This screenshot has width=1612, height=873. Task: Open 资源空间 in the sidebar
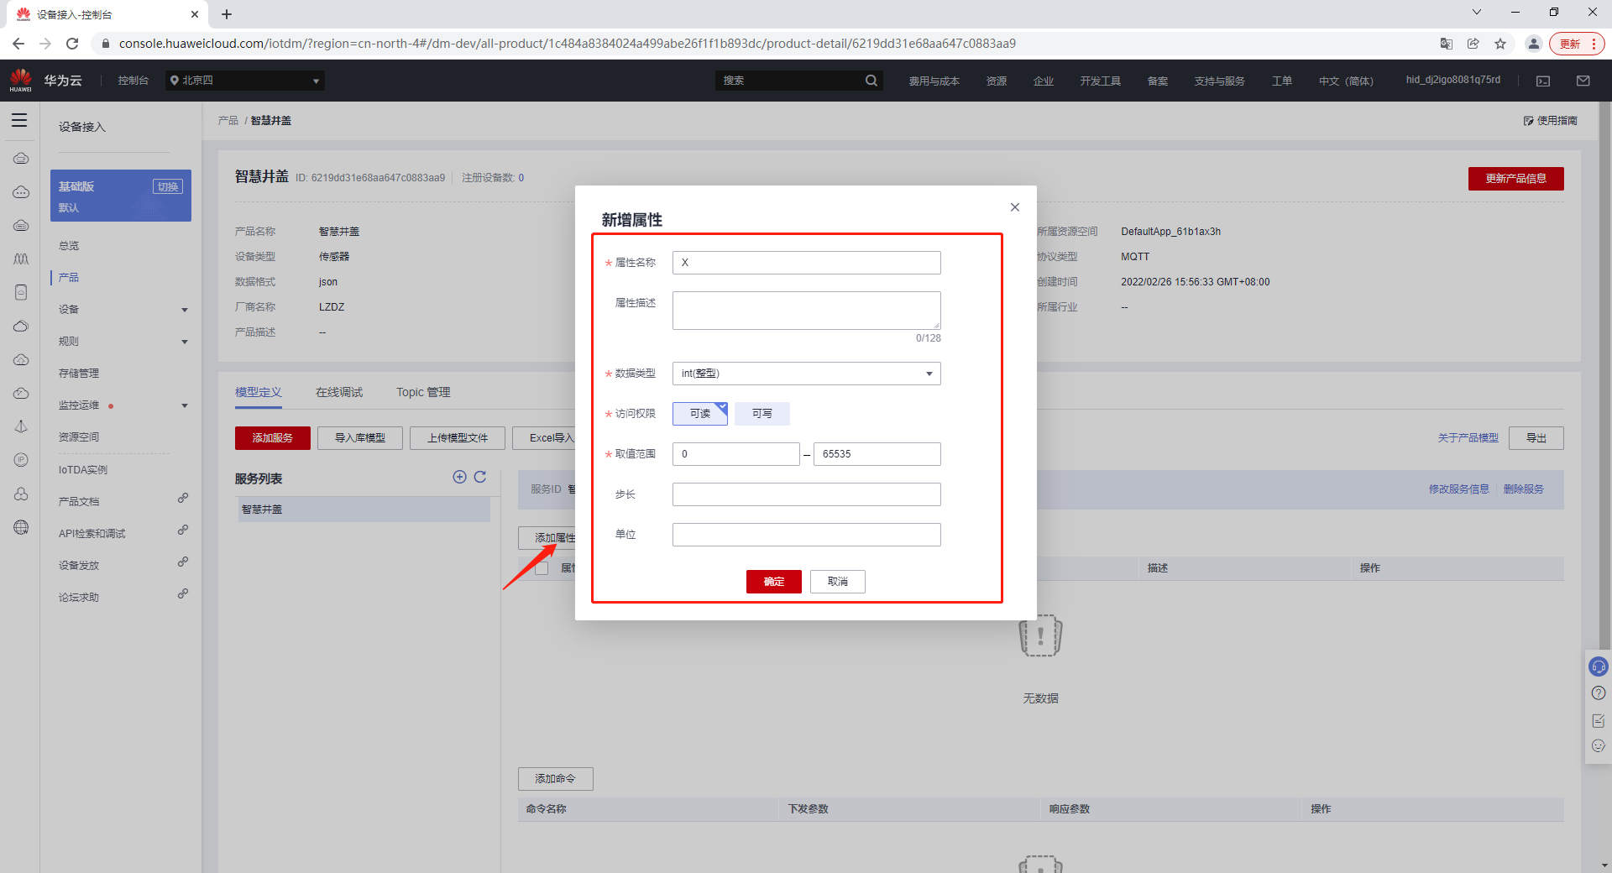click(79, 437)
